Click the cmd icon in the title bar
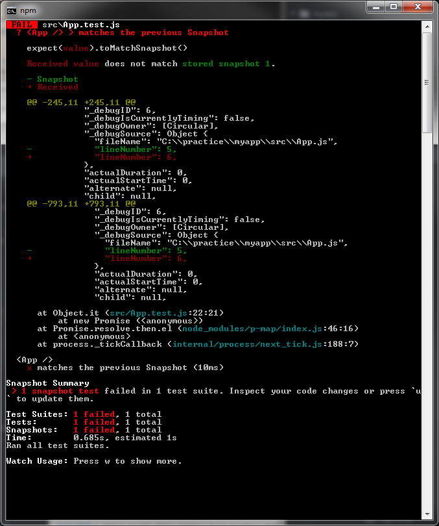439x526 pixels. point(11,11)
